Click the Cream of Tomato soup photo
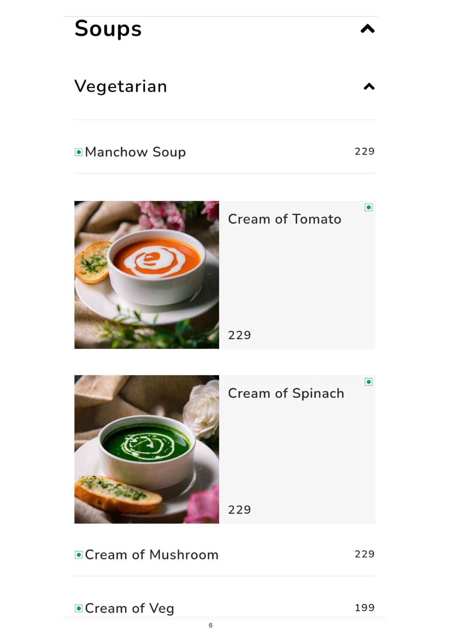The width and height of the screenshot is (449, 635). tap(147, 275)
